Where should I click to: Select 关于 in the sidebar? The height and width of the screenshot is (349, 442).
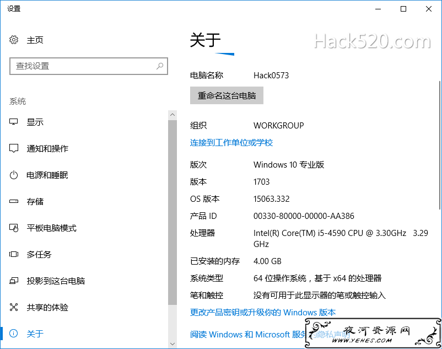pyautogui.click(x=35, y=334)
